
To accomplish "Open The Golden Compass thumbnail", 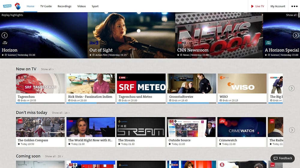I will coord(40,127).
